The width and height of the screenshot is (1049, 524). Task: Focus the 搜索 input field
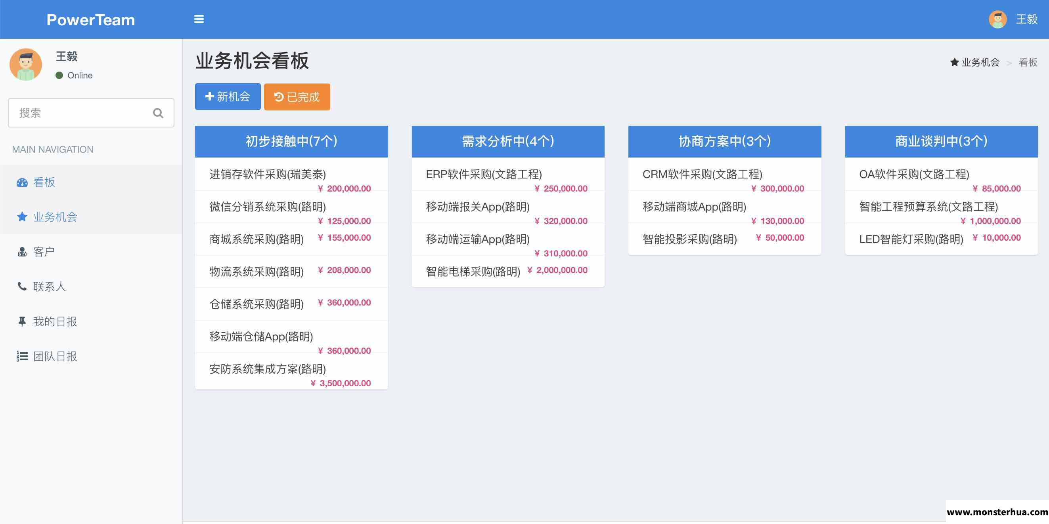(x=91, y=113)
